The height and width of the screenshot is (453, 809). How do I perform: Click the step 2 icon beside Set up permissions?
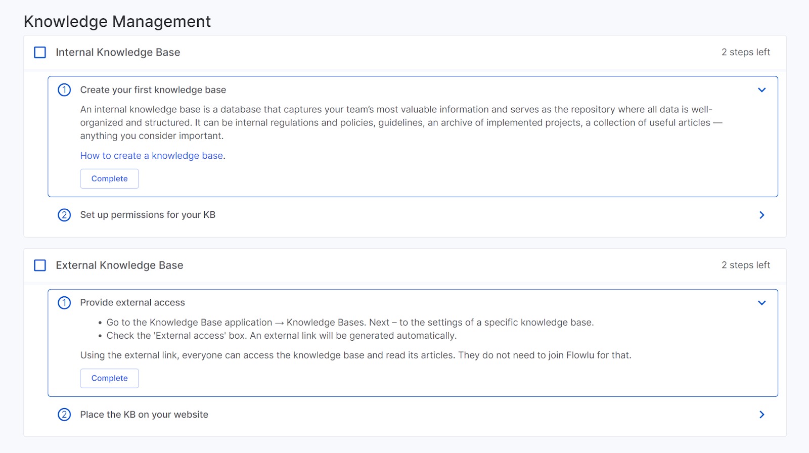pos(64,215)
